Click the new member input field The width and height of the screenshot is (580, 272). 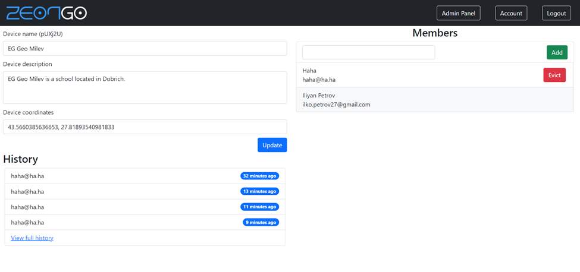coord(368,52)
